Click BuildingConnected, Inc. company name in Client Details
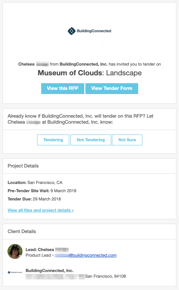 click(x=49, y=271)
